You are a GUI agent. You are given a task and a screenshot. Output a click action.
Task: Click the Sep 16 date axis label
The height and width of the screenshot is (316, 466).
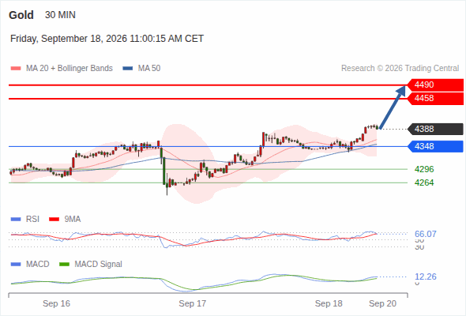click(x=56, y=303)
